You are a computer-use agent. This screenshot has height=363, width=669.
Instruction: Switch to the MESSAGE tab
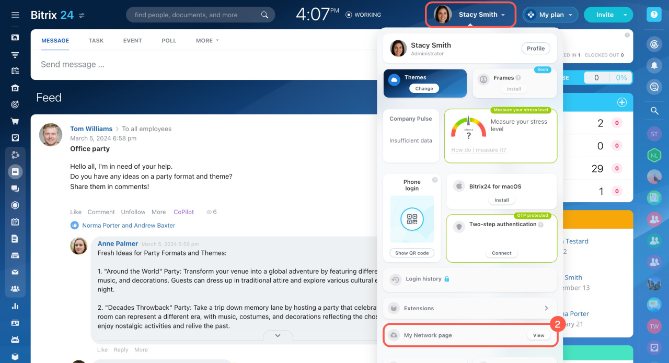(x=55, y=41)
